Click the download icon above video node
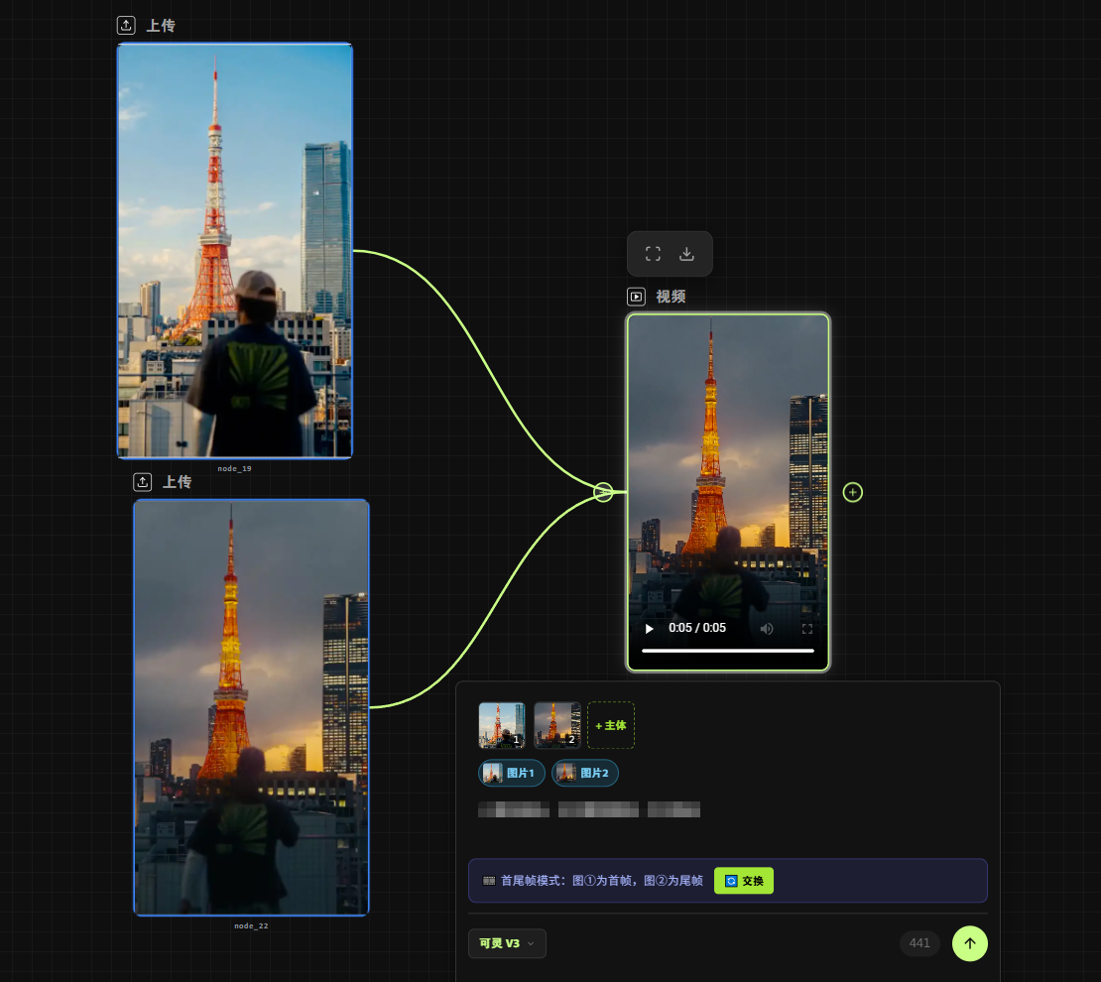 (686, 254)
